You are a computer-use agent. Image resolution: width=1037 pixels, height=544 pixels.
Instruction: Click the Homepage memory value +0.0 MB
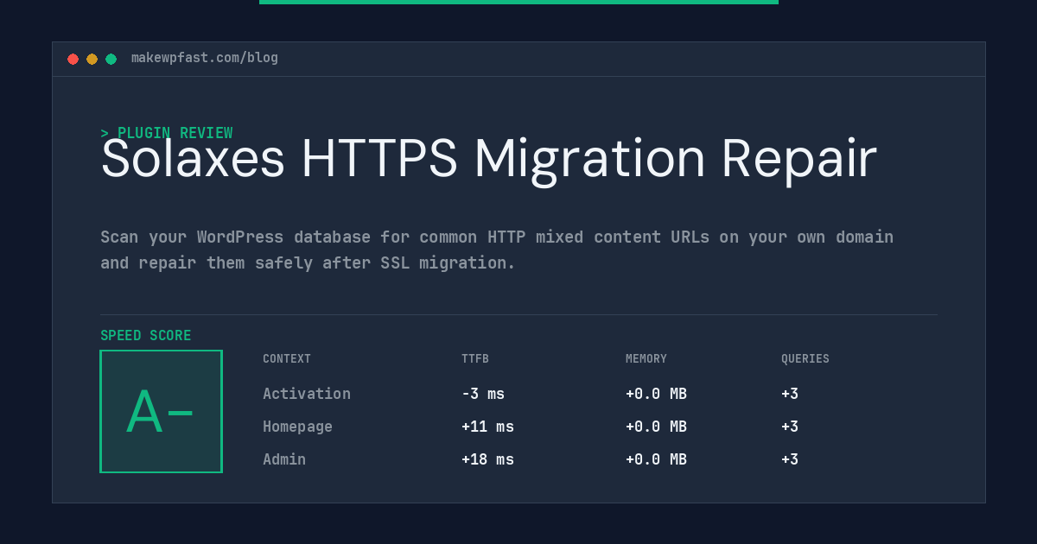coord(656,427)
